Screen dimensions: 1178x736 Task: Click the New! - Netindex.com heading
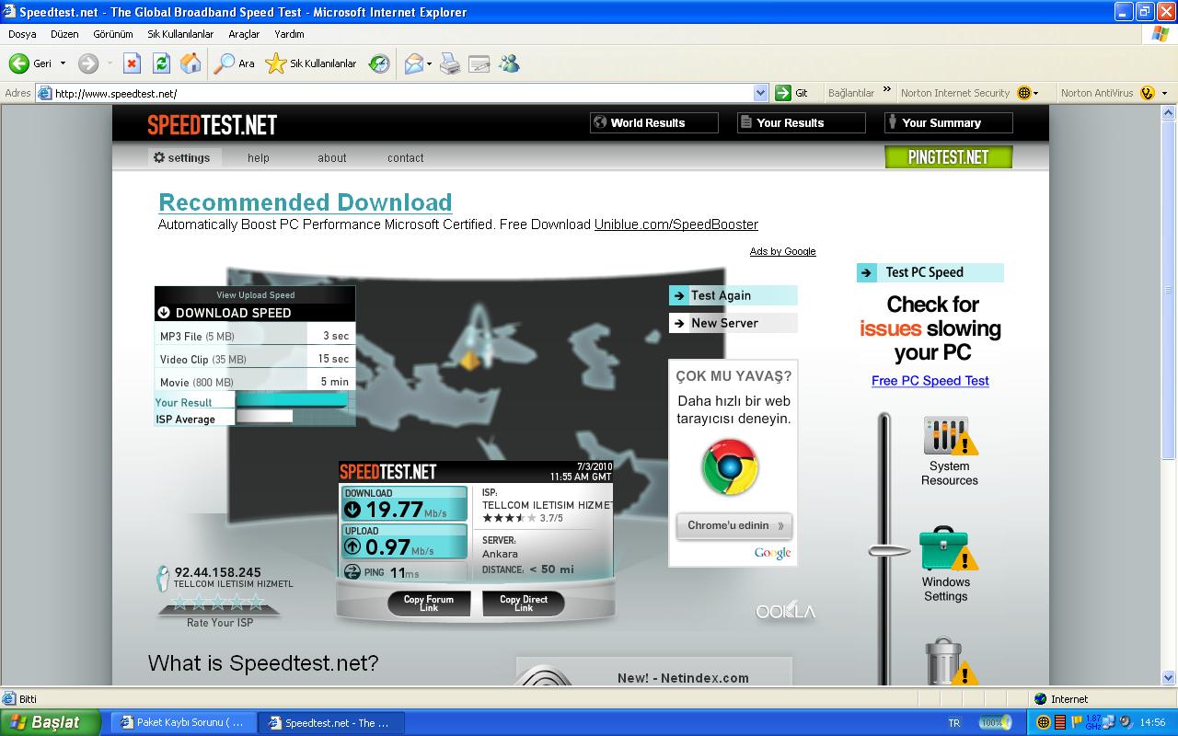click(683, 678)
